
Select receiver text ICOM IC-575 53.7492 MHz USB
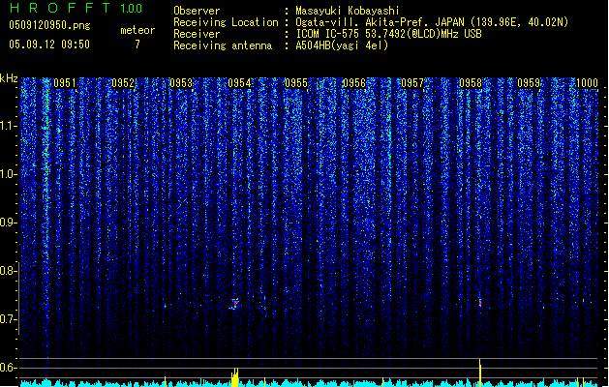[389, 34]
